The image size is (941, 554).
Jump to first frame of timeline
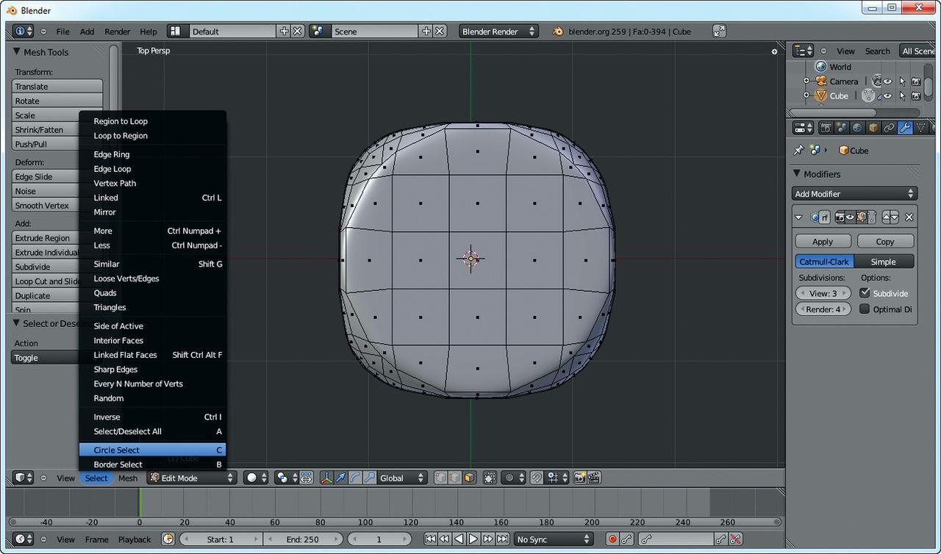[x=430, y=539]
